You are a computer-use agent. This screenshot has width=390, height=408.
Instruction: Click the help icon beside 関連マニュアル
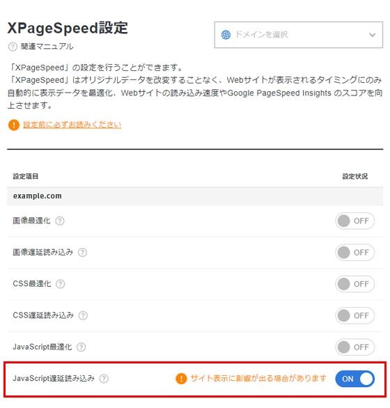point(13,47)
